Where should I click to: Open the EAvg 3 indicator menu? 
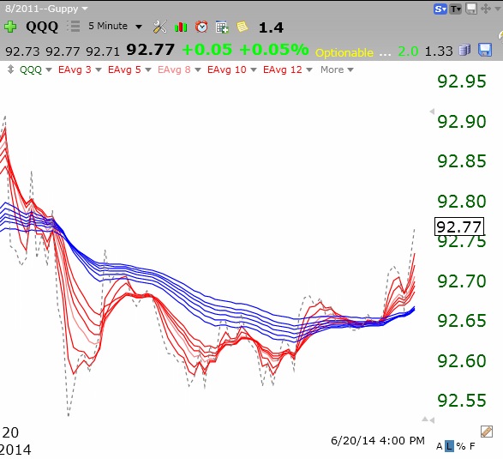pos(80,69)
